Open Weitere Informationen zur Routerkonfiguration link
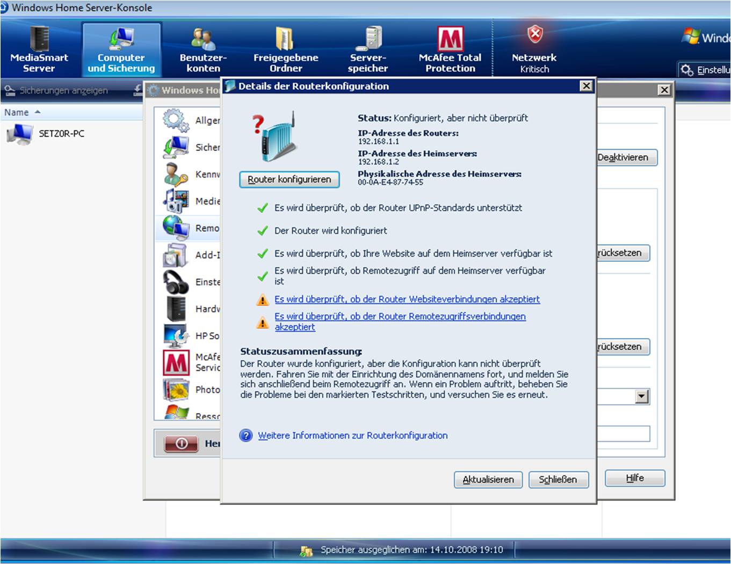Viewport: 731px width, 564px height. [x=353, y=435]
